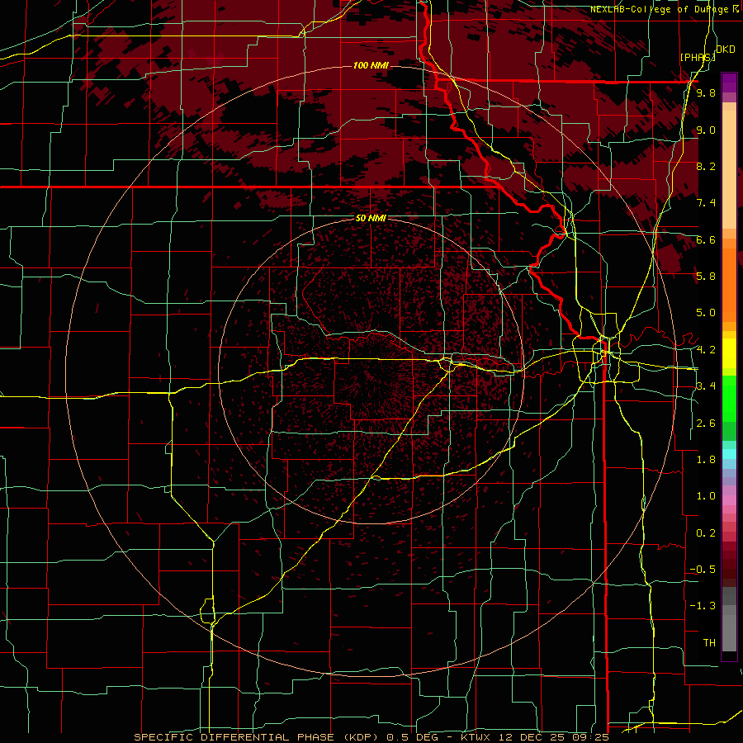
Task: Click the 3.4 legend value
Action: point(706,386)
